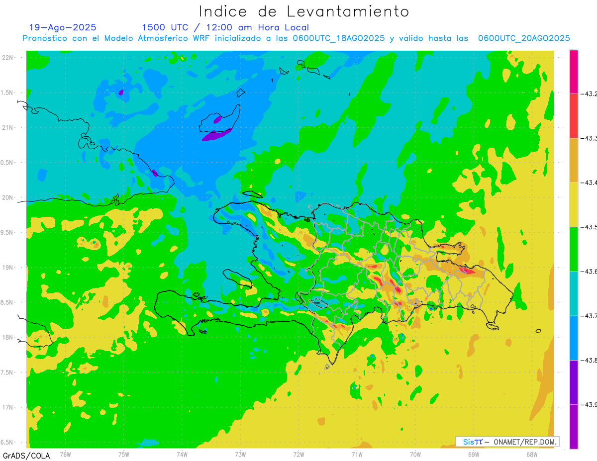Click the initialization time '0600UTC_18AGO2025'
Screen dimensions: 597x461
(339, 38)
